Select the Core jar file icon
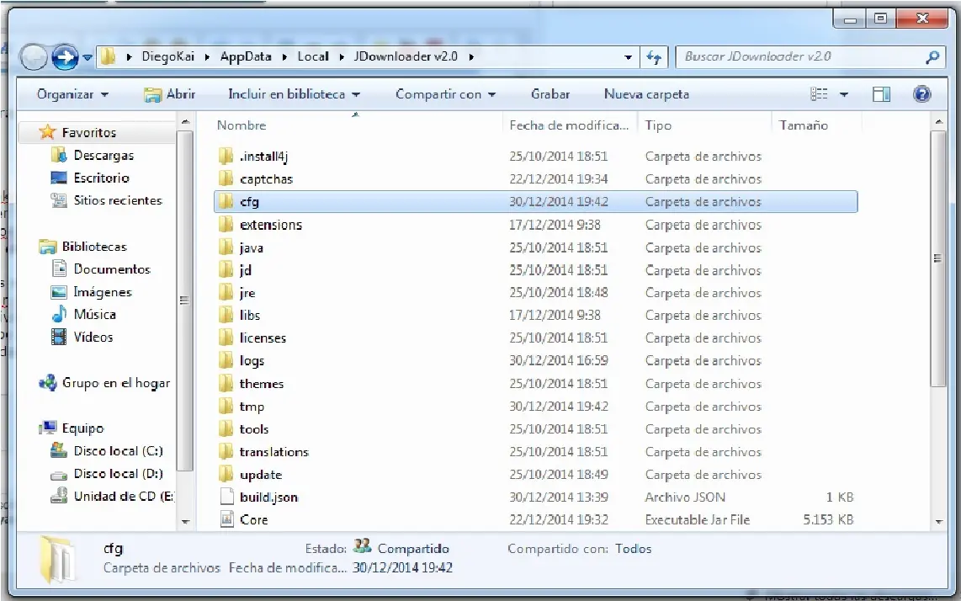The height and width of the screenshot is (601, 961). click(x=226, y=519)
